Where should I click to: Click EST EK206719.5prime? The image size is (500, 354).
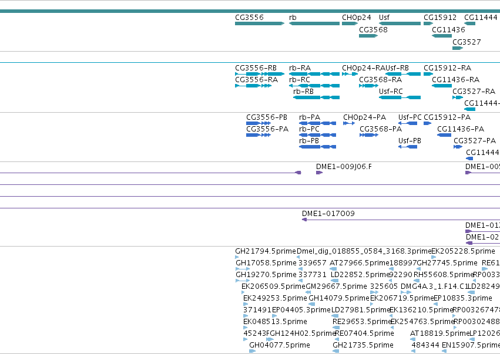coord(371,304)
